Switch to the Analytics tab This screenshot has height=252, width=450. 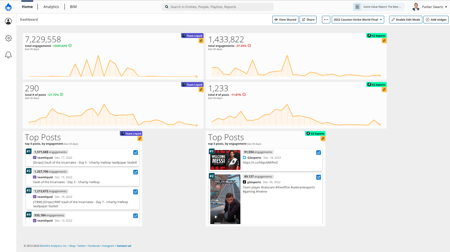click(x=51, y=7)
